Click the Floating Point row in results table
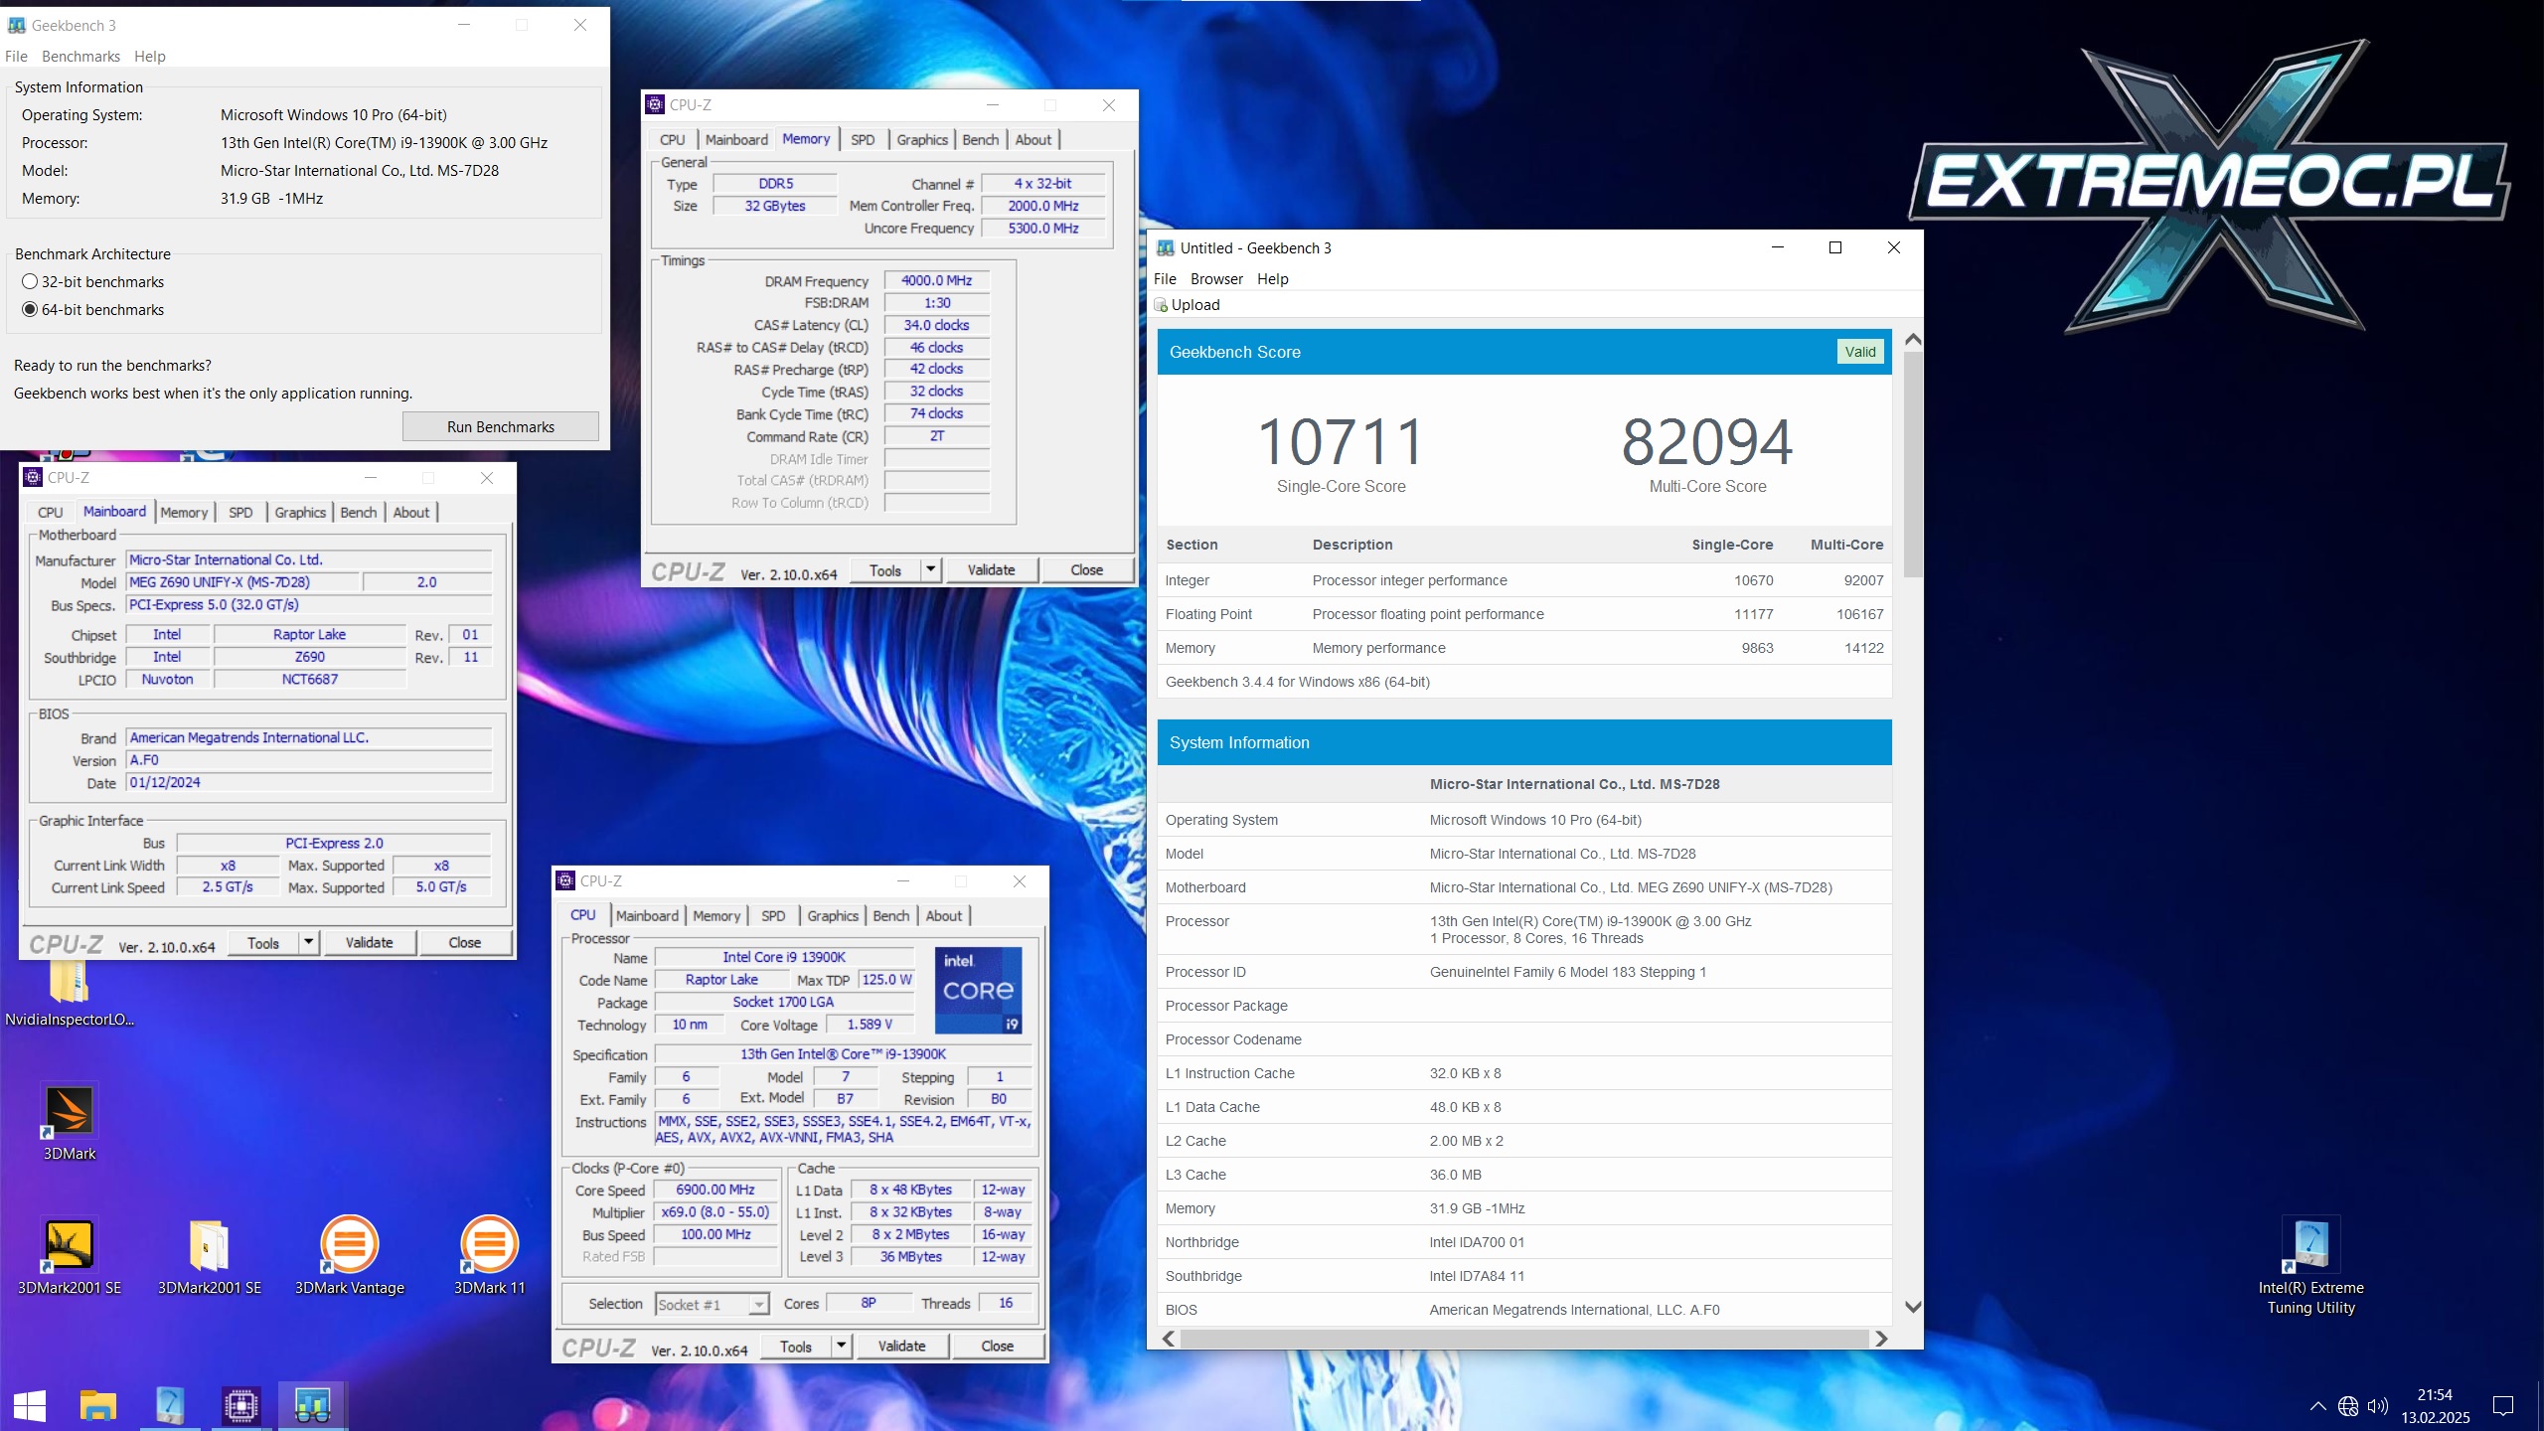Viewport: 2544px width, 1431px height. (1524, 614)
